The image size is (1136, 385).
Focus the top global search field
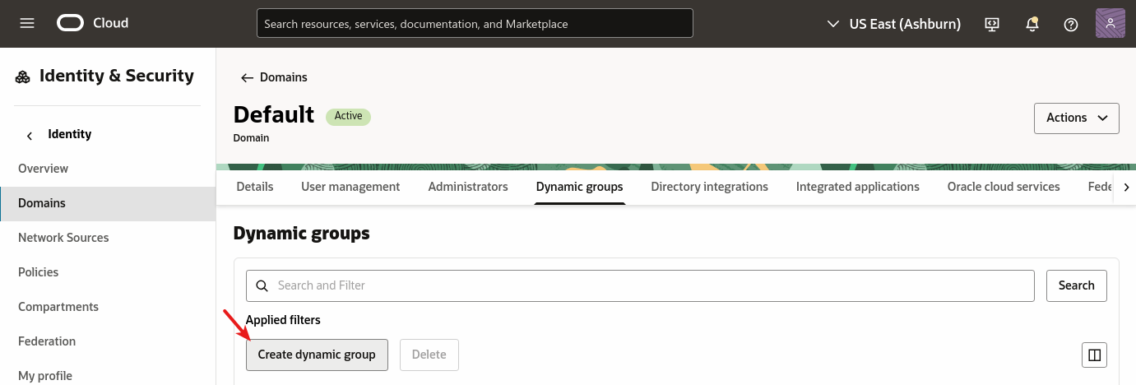coord(475,24)
